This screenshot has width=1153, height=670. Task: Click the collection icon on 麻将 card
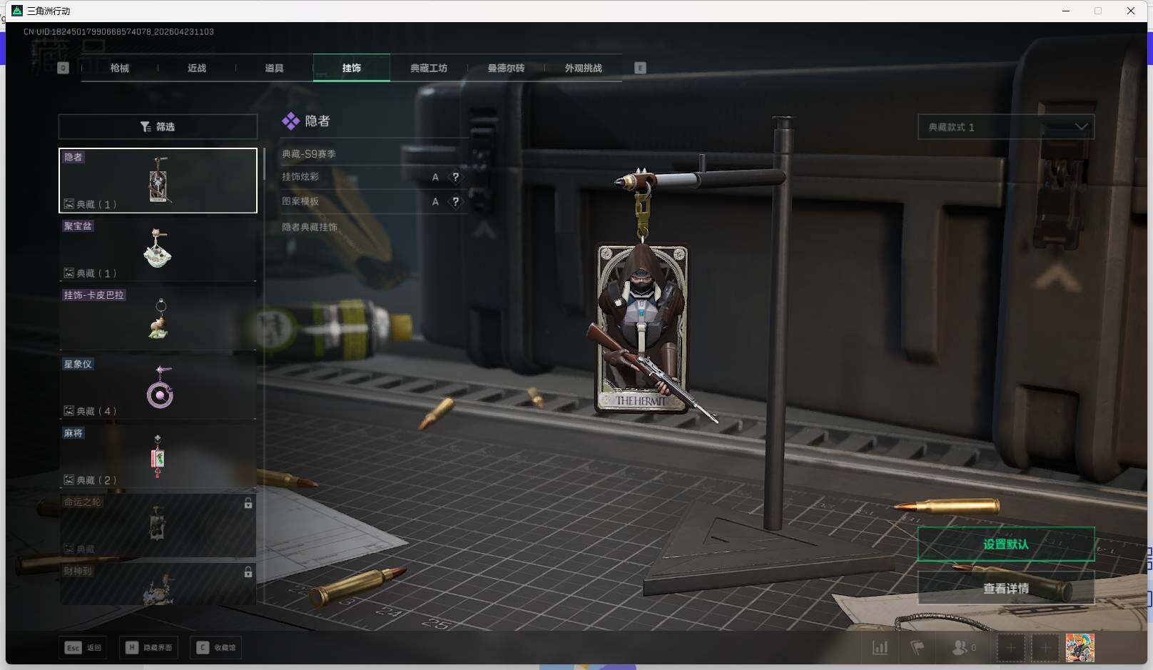[69, 479]
